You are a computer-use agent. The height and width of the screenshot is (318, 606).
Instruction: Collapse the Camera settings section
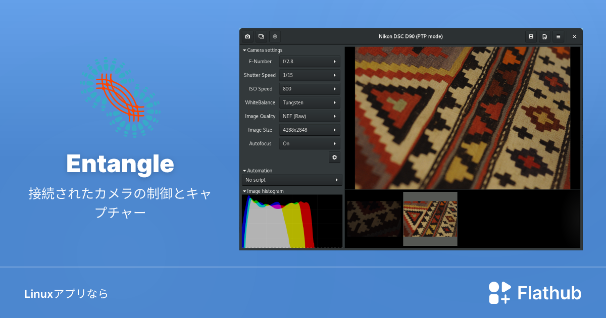coord(245,50)
